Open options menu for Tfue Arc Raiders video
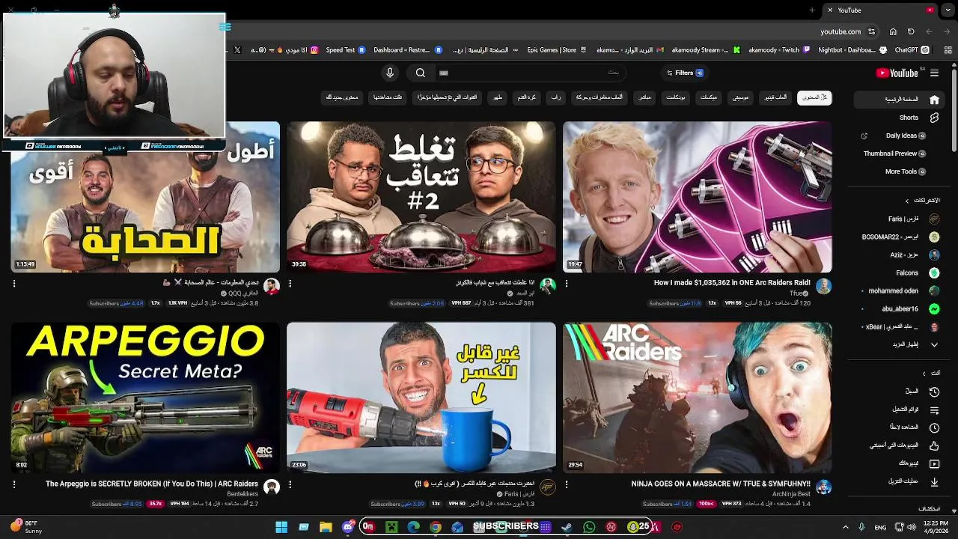 point(566,284)
